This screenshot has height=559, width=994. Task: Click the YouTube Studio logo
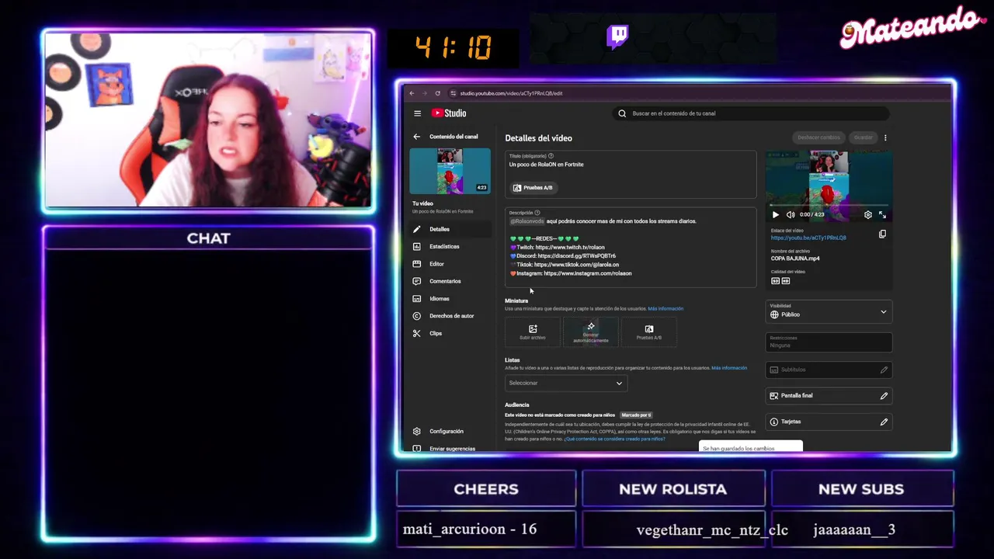(449, 113)
